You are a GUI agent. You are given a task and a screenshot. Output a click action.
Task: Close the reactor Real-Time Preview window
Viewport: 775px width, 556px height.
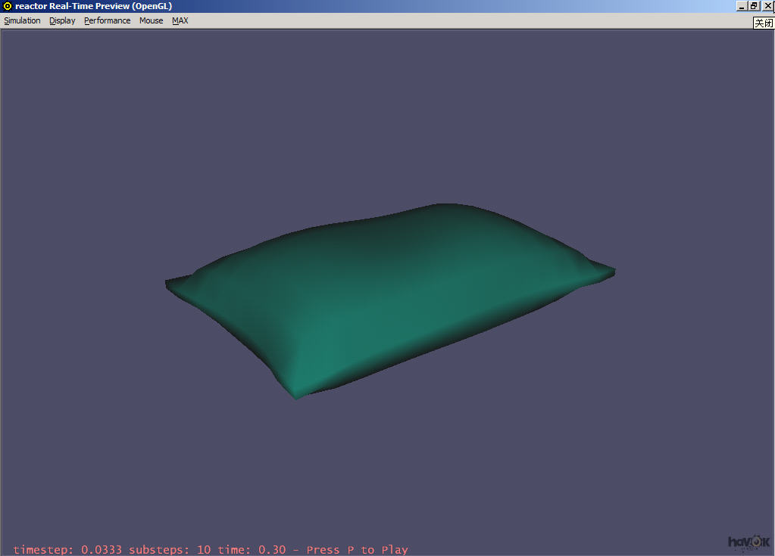pos(767,6)
